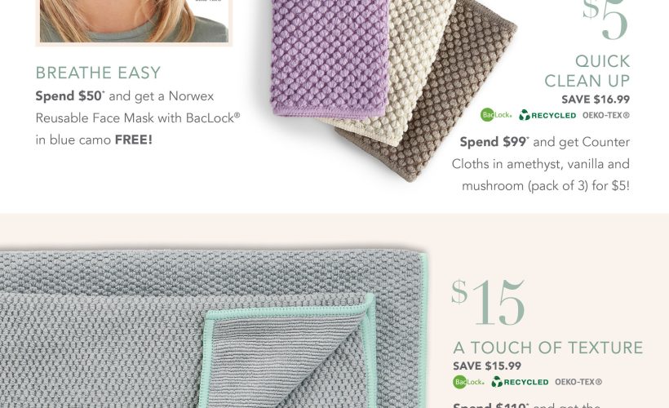Viewport: 669px width, 408px height.
Task: Click the gray textured towel image
Action: point(213,329)
